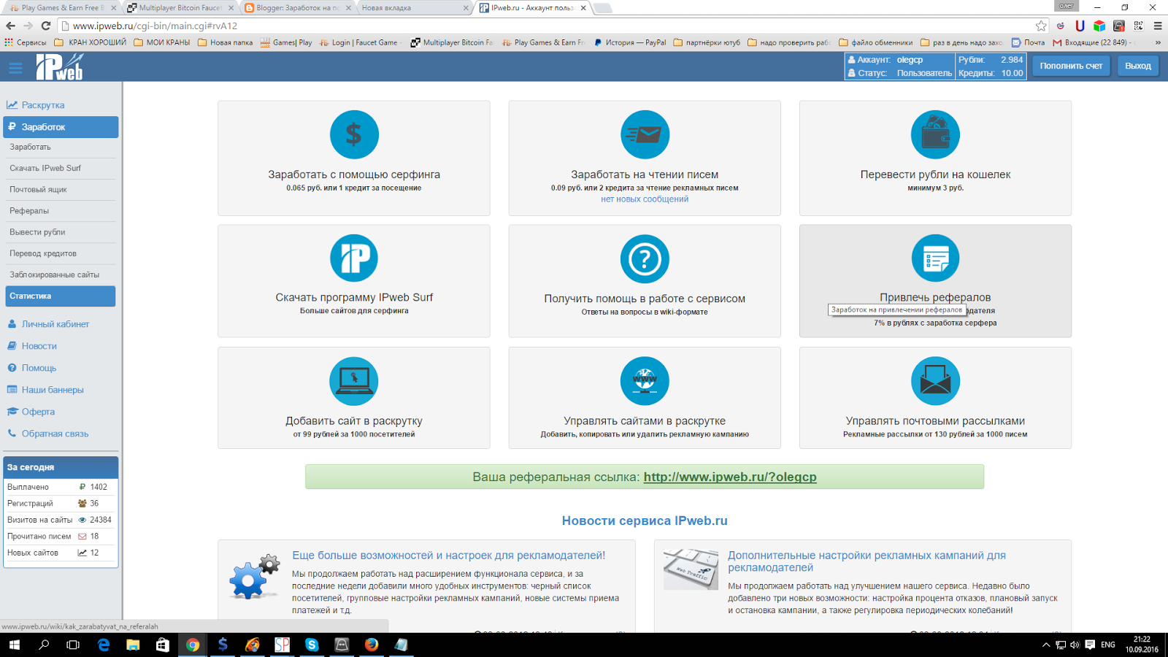The width and height of the screenshot is (1168, 657).
Task: Open Заблокированные сайты in the sidebar
Action: (x=61, y=274)
